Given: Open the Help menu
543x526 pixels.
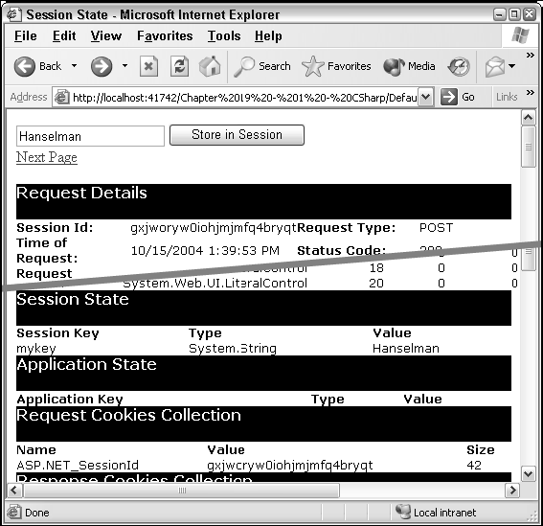Looking at the screenshot, I should (x=268, y=36).
